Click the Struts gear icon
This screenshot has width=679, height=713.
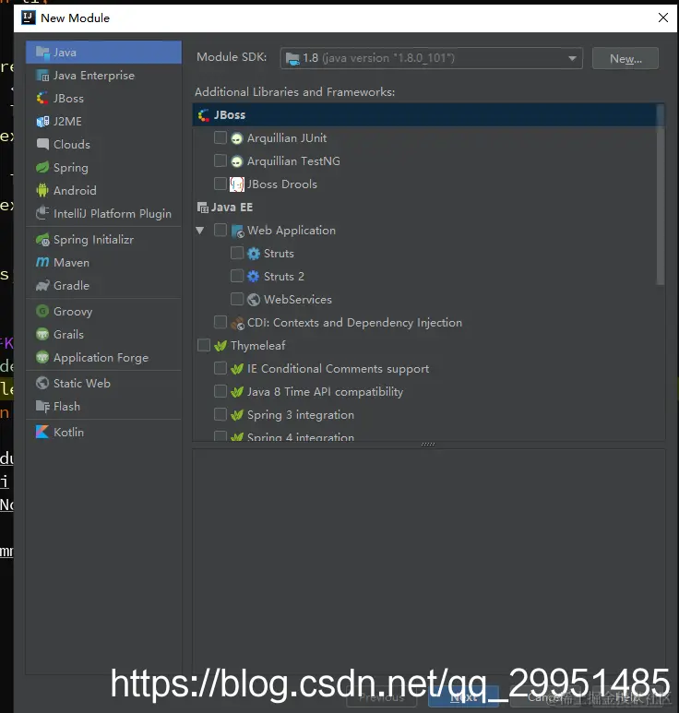click(254, 254)
